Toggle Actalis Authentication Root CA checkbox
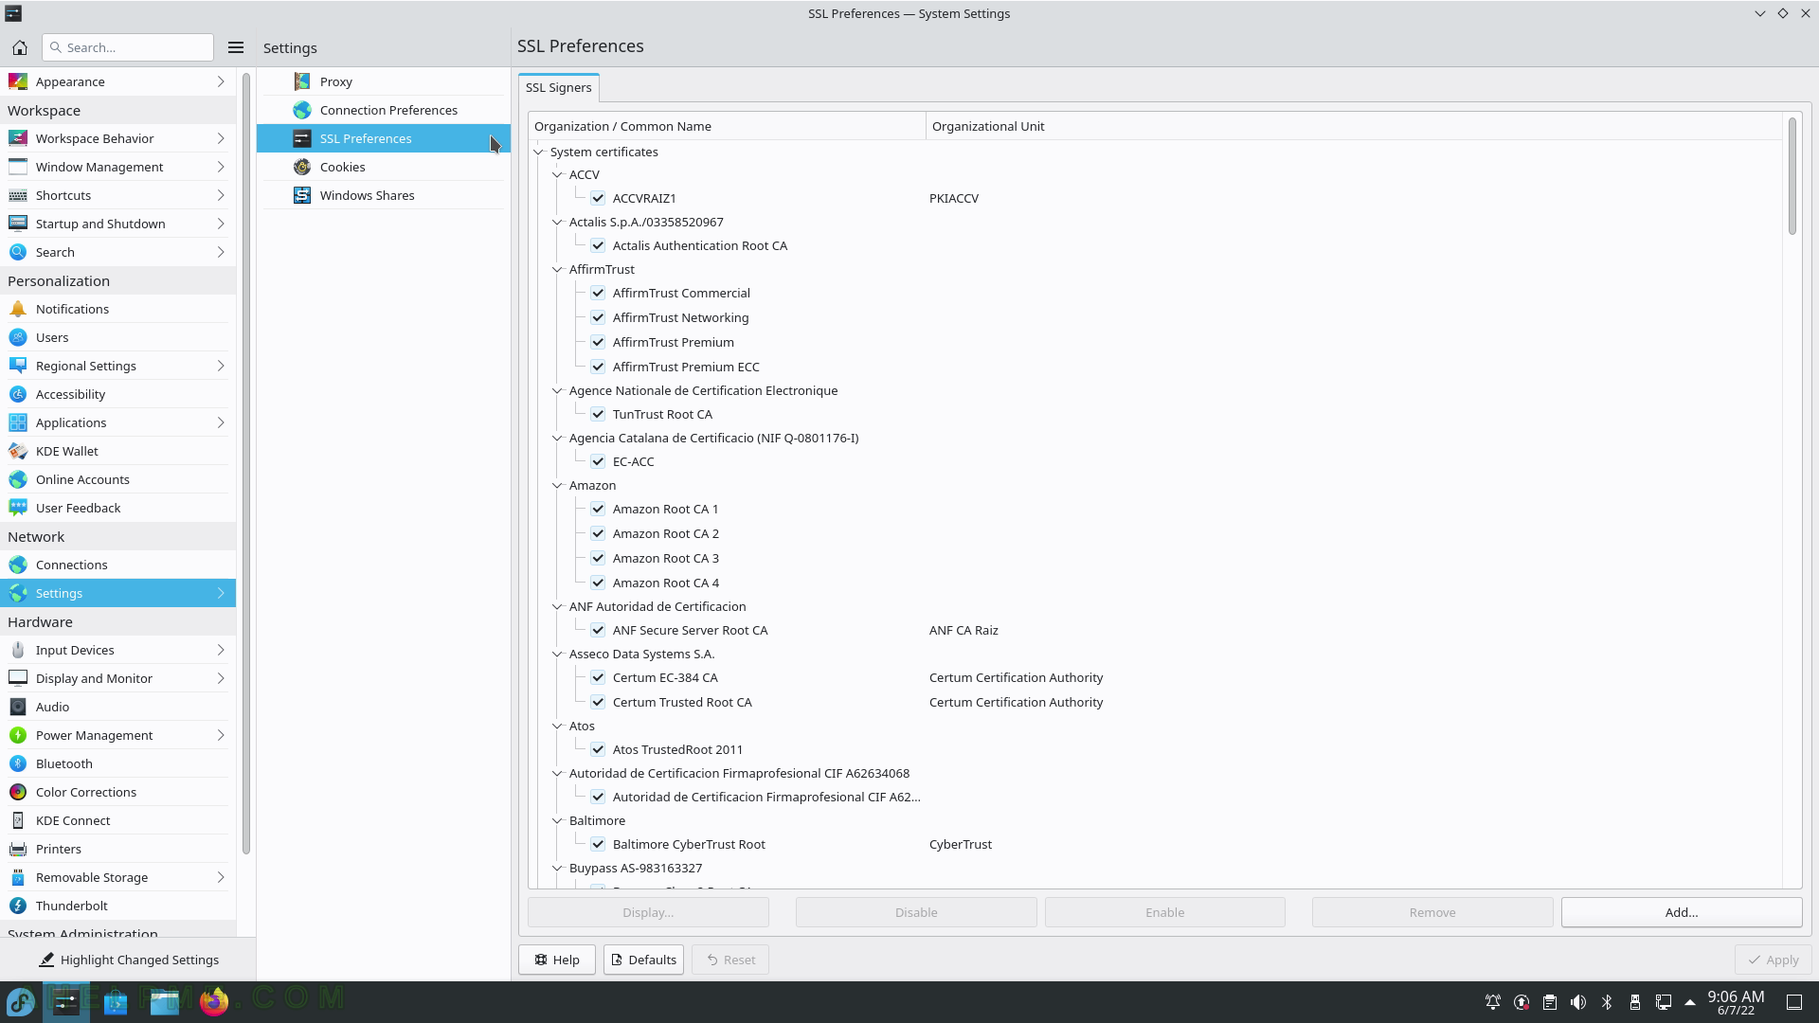The image size is (1819, 1023). (x=598, y=245)
